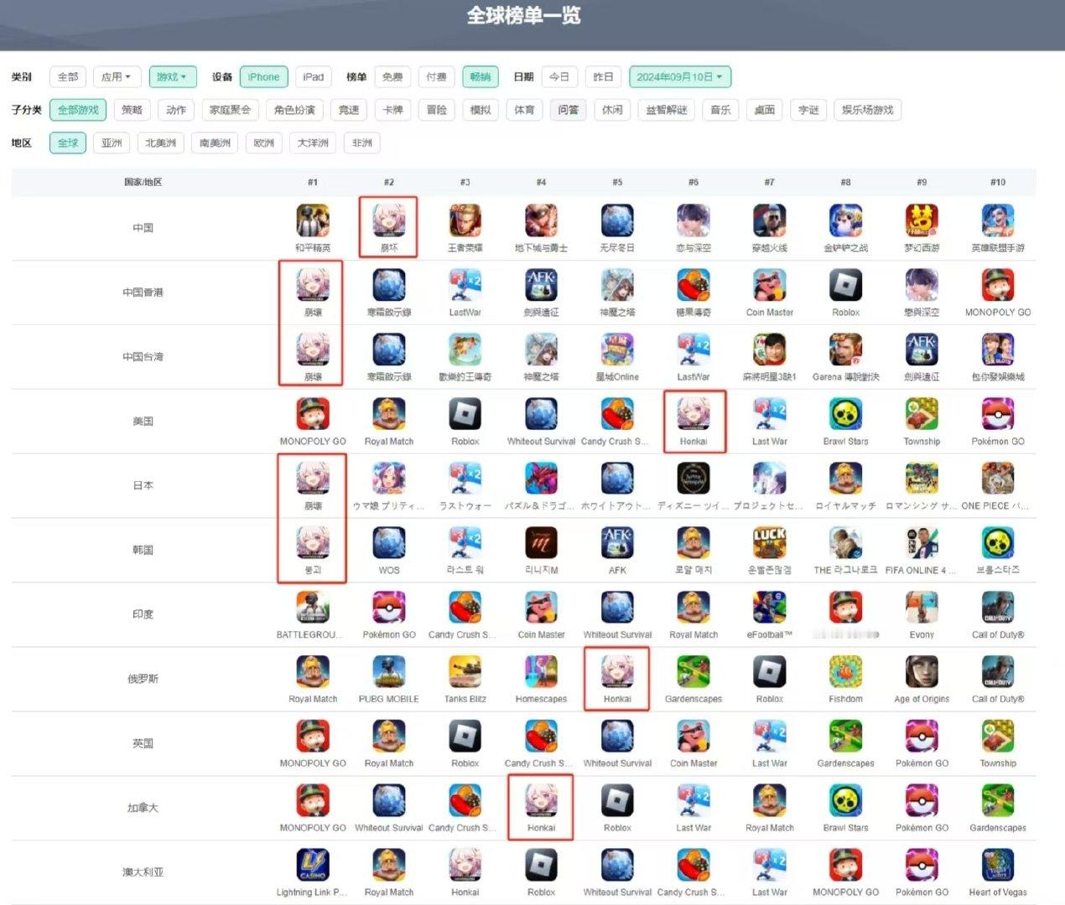Open Lightning Link Casino icon in 澳大利亚 row
Viewport: 1065px width, 905px height.
[313, 866]
